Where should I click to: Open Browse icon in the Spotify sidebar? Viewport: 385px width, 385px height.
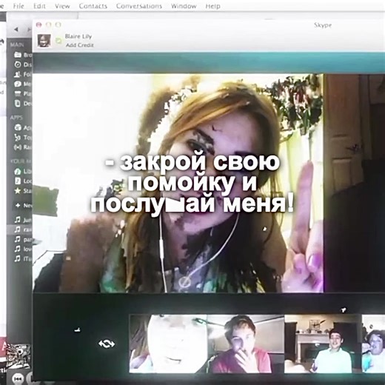tap(18, 55)
